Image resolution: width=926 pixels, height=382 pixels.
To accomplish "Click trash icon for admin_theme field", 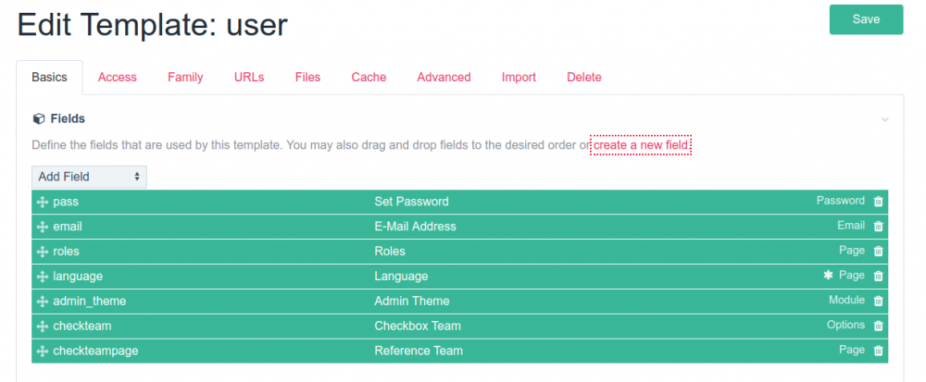I will click(878, 301).
